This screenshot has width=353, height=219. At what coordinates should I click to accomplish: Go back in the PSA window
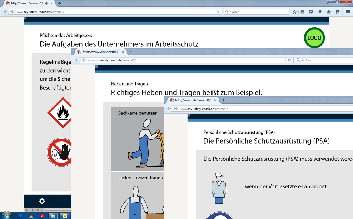point(169,109)
